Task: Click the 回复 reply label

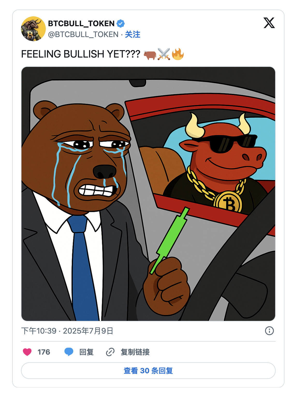Action: 86,352
